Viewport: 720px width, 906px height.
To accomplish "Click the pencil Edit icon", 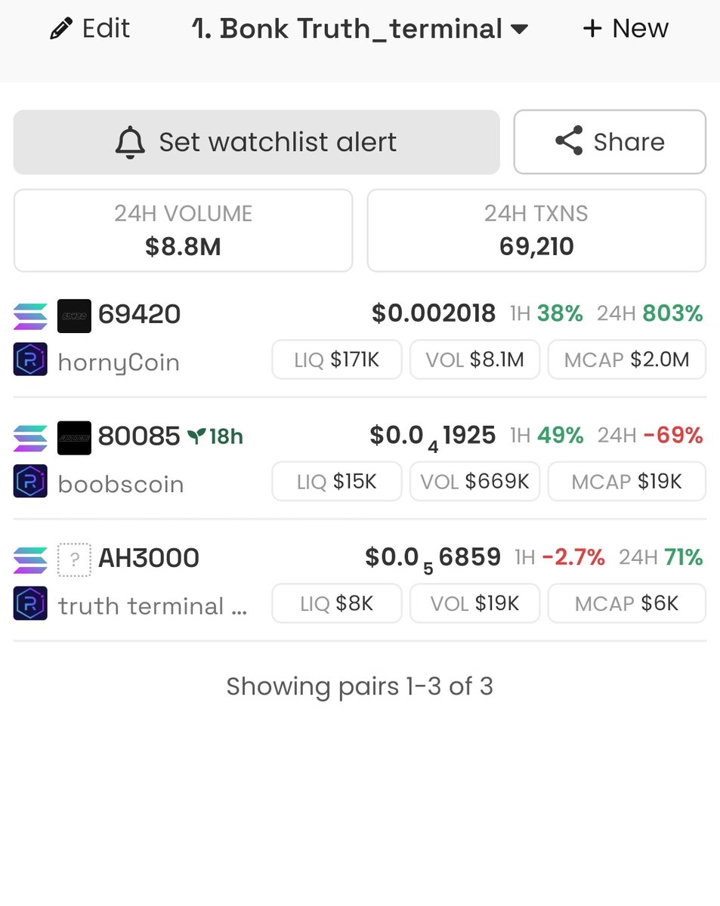I will coord(59,29).
